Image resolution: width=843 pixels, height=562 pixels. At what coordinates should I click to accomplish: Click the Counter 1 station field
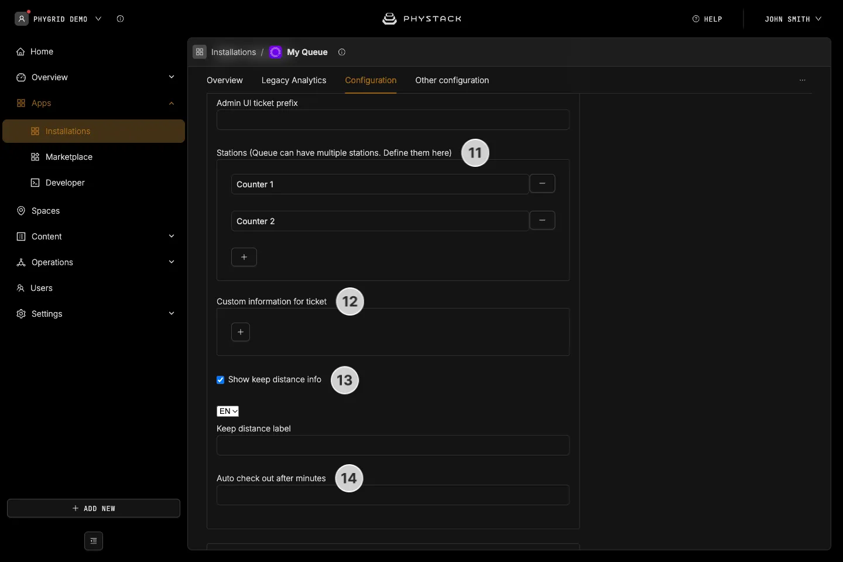[380, 184]
